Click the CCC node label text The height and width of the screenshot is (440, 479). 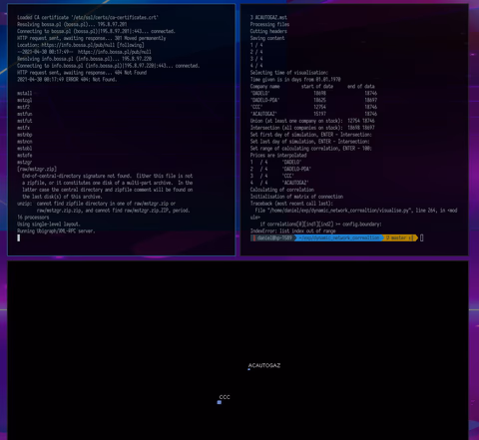tap(225, 397)
